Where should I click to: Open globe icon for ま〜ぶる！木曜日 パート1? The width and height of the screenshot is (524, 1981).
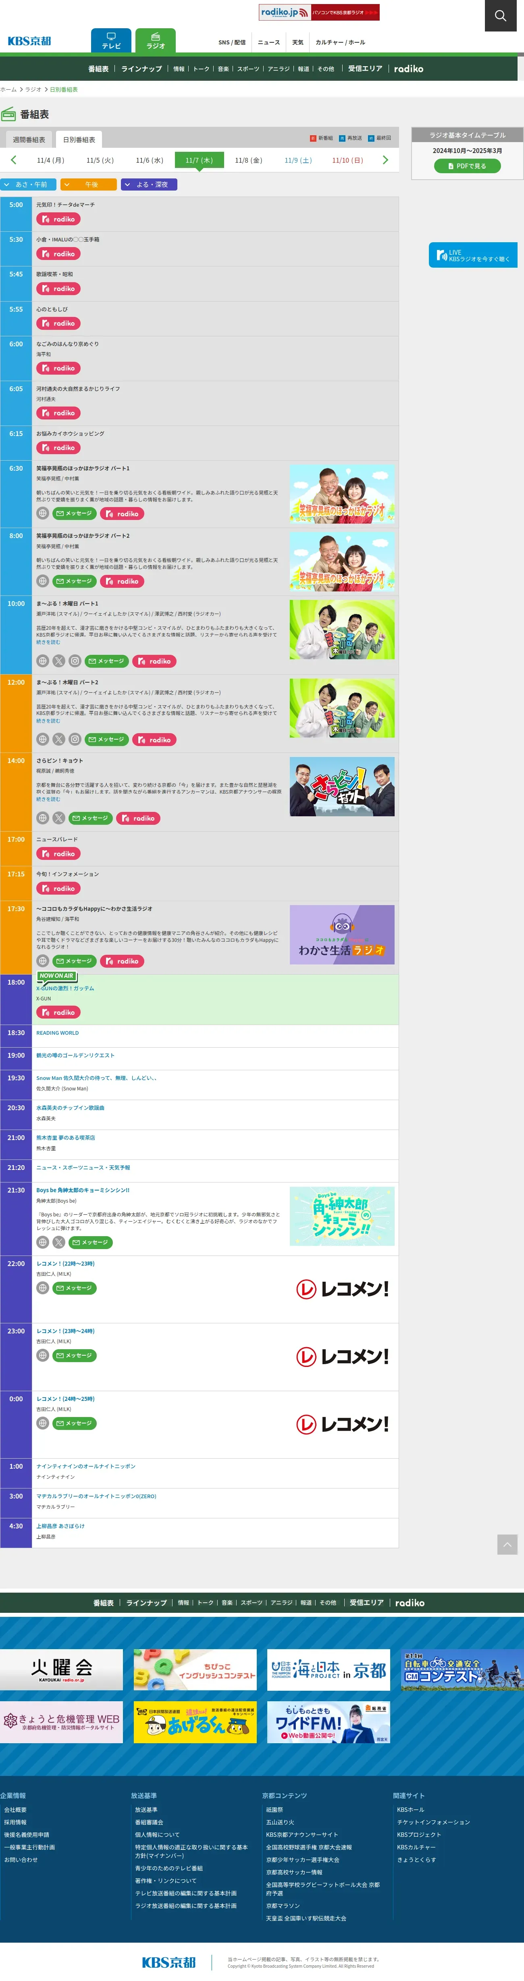(43, 661)
